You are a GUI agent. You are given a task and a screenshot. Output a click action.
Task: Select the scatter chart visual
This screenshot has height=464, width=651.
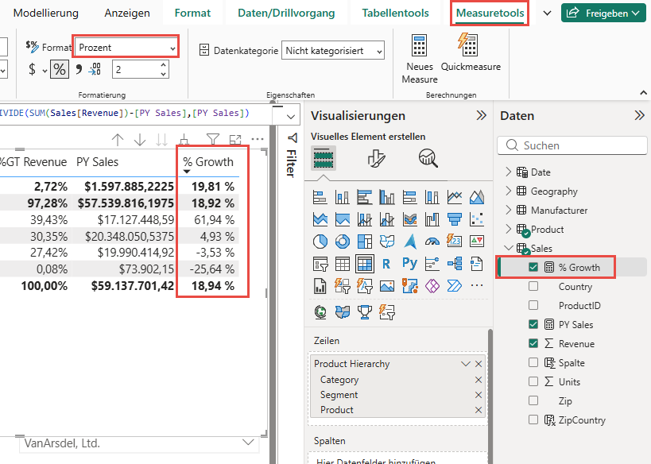477,219
